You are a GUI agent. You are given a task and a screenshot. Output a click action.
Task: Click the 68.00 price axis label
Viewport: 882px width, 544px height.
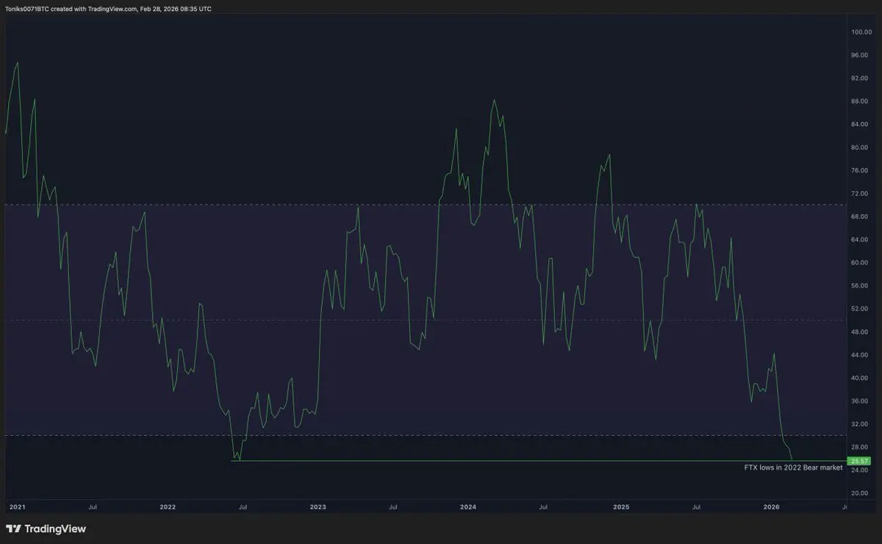(x=860, y=216)
